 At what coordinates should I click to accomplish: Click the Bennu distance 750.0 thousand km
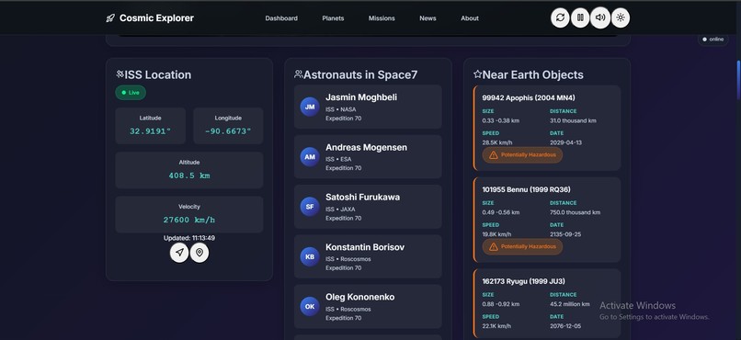[x=576, y=212]
